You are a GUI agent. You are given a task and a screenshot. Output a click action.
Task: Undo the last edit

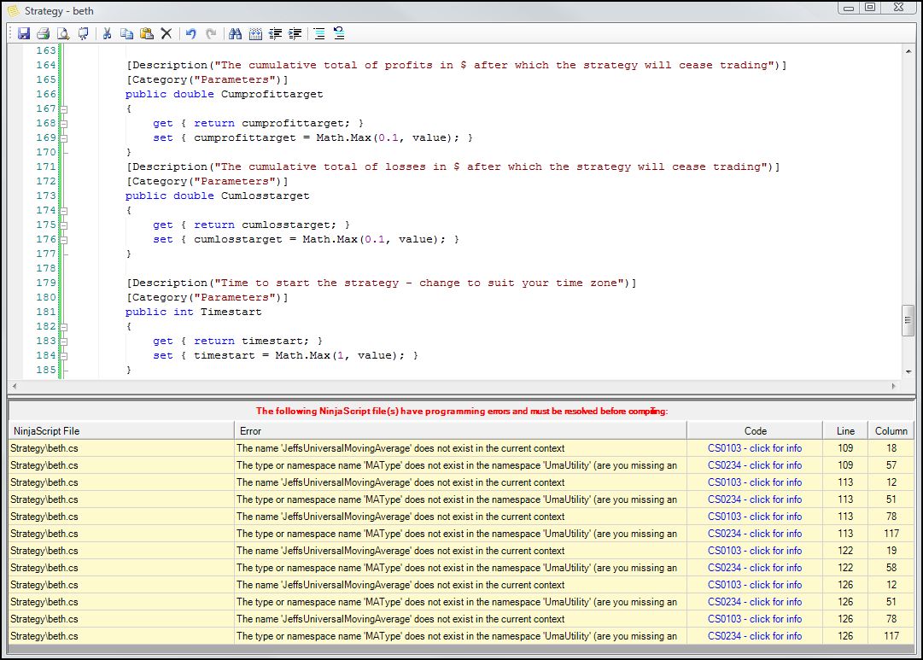(190, 33)
